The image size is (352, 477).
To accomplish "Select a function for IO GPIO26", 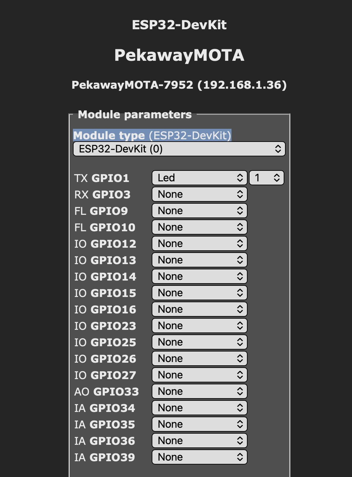I will tap(199, 358).
